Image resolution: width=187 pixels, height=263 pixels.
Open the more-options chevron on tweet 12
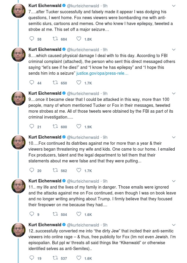(x=173, y=225)
